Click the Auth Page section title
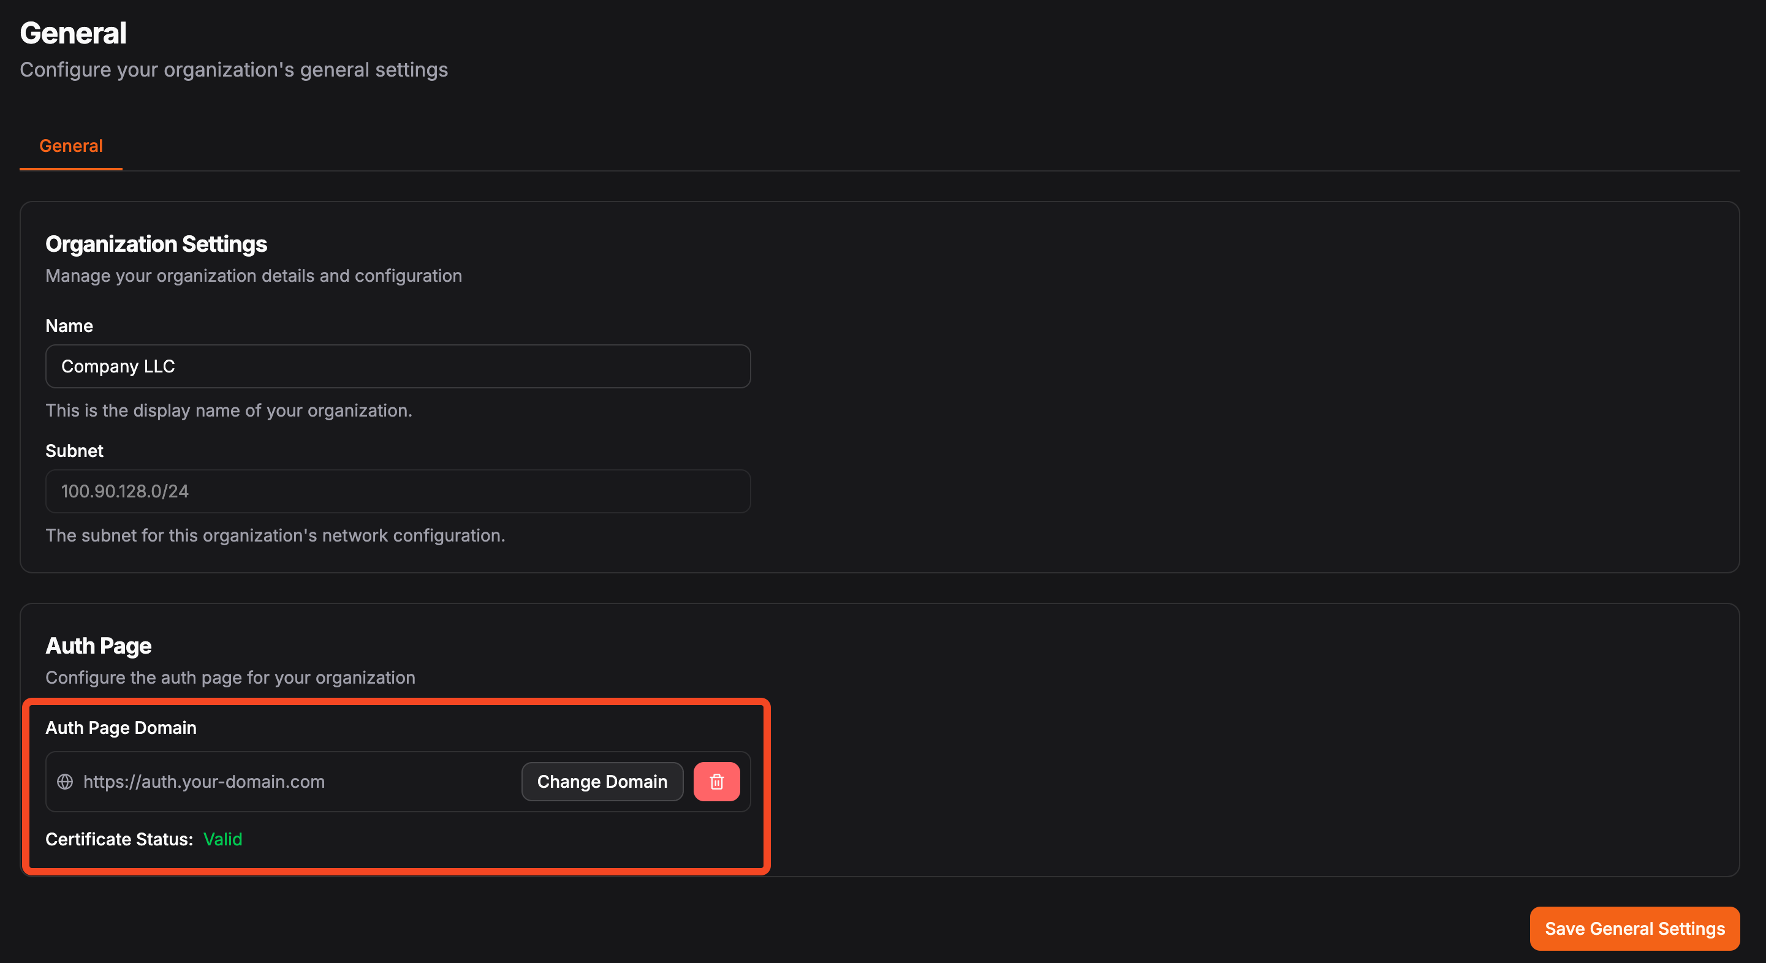This screenshot has height=963, width=1766. (98, 645)
